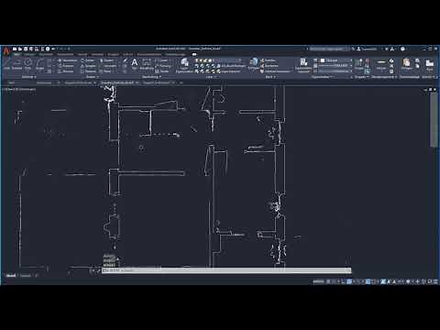Click the vertical scrollbar of drawing area

[434, 119]
